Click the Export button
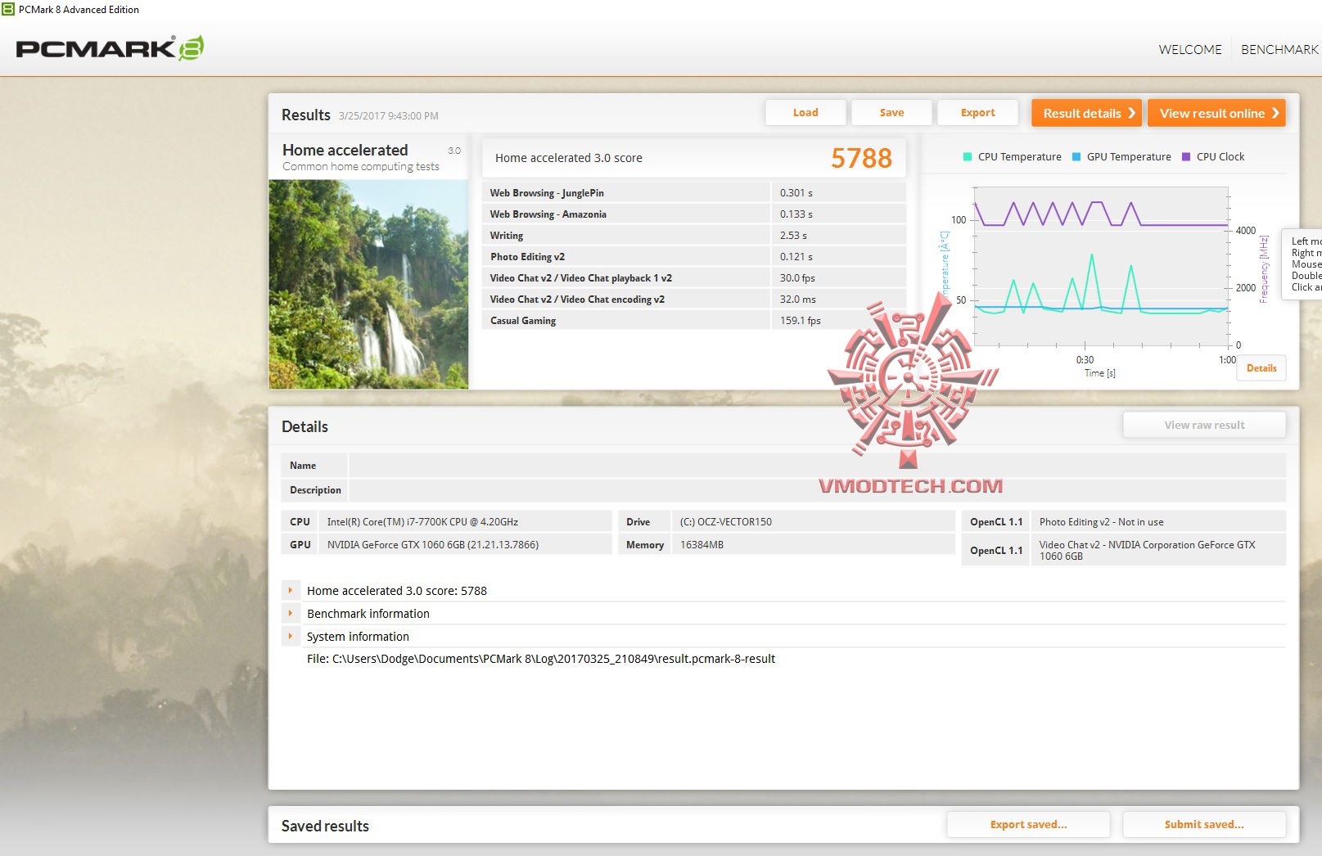Screen dimensions: 1322x856 tap(977, 113)
